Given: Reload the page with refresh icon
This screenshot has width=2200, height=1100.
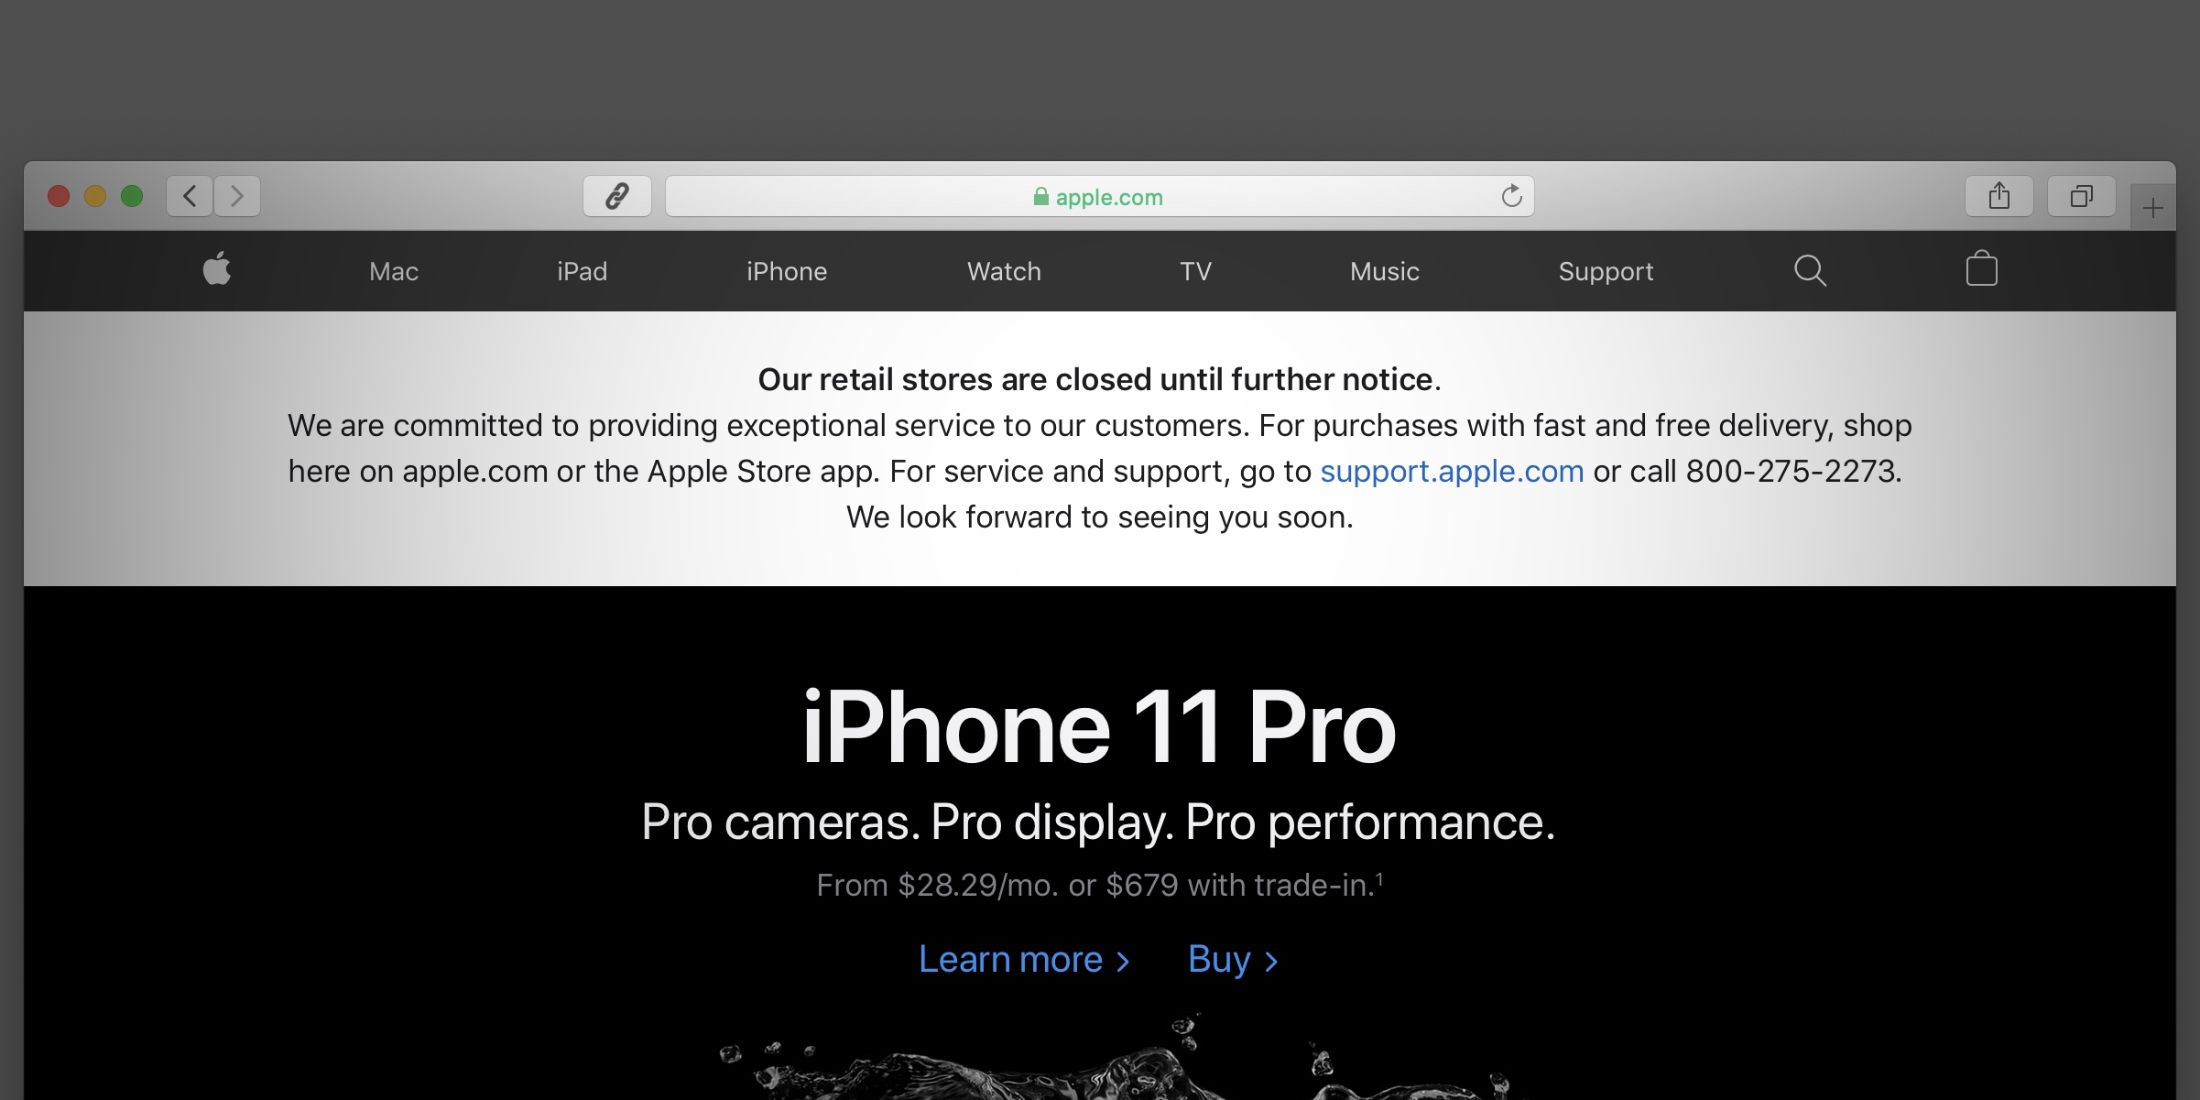Looking at the screenshot, I should point(1511,195).
